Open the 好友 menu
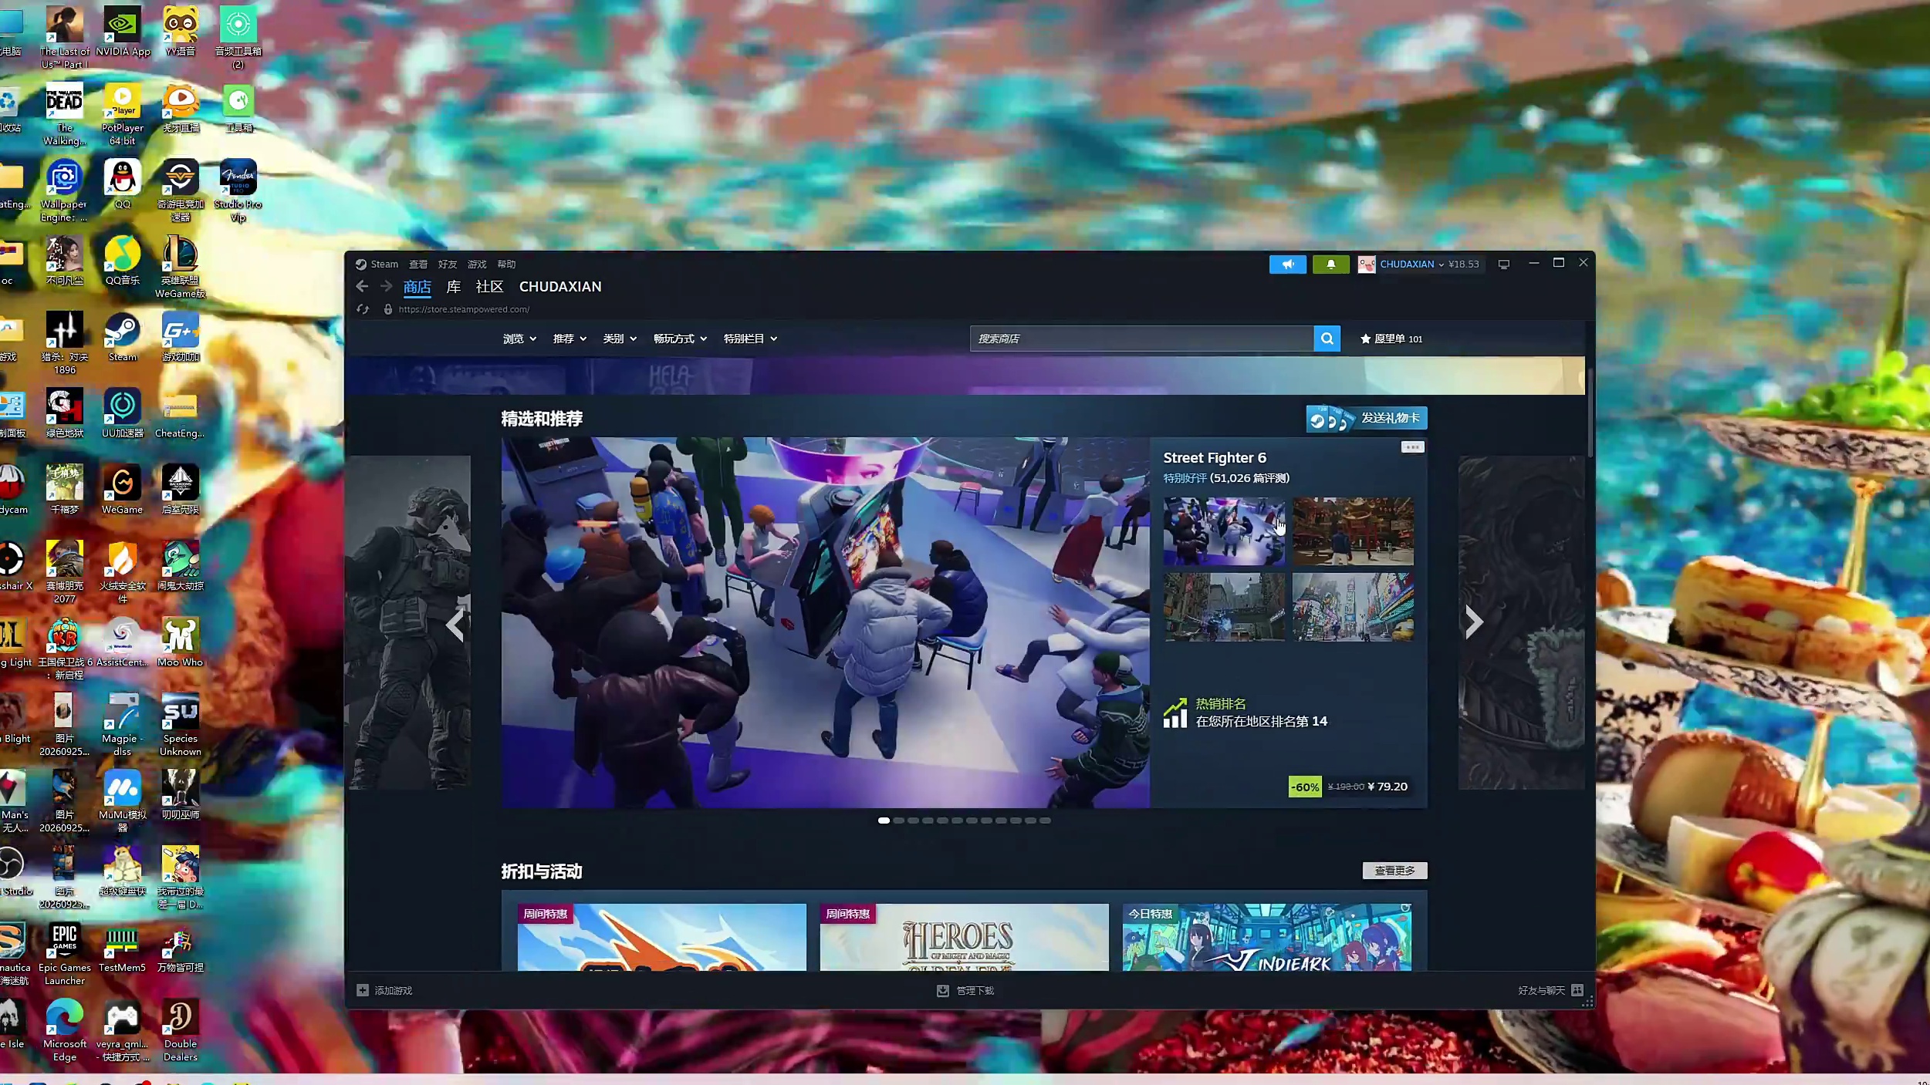The height and width of the screenshot is (1085, 1930). [448, 265]
